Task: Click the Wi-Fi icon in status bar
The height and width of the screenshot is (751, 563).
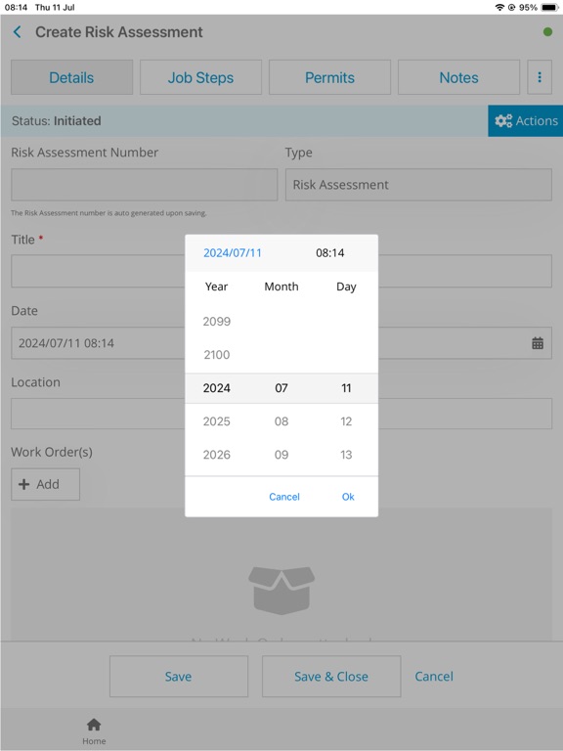Action: (499, 7)
